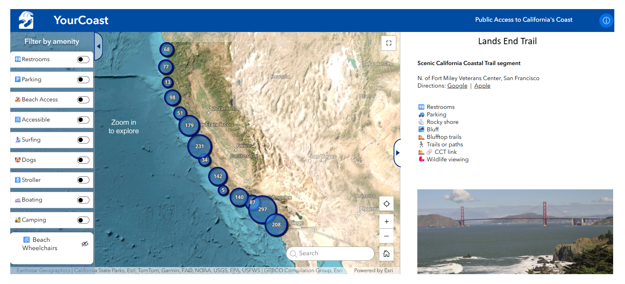Viewport: 625px width, 284px height.
Task: Click the CCT link
Action: click(x=445, y=152)
